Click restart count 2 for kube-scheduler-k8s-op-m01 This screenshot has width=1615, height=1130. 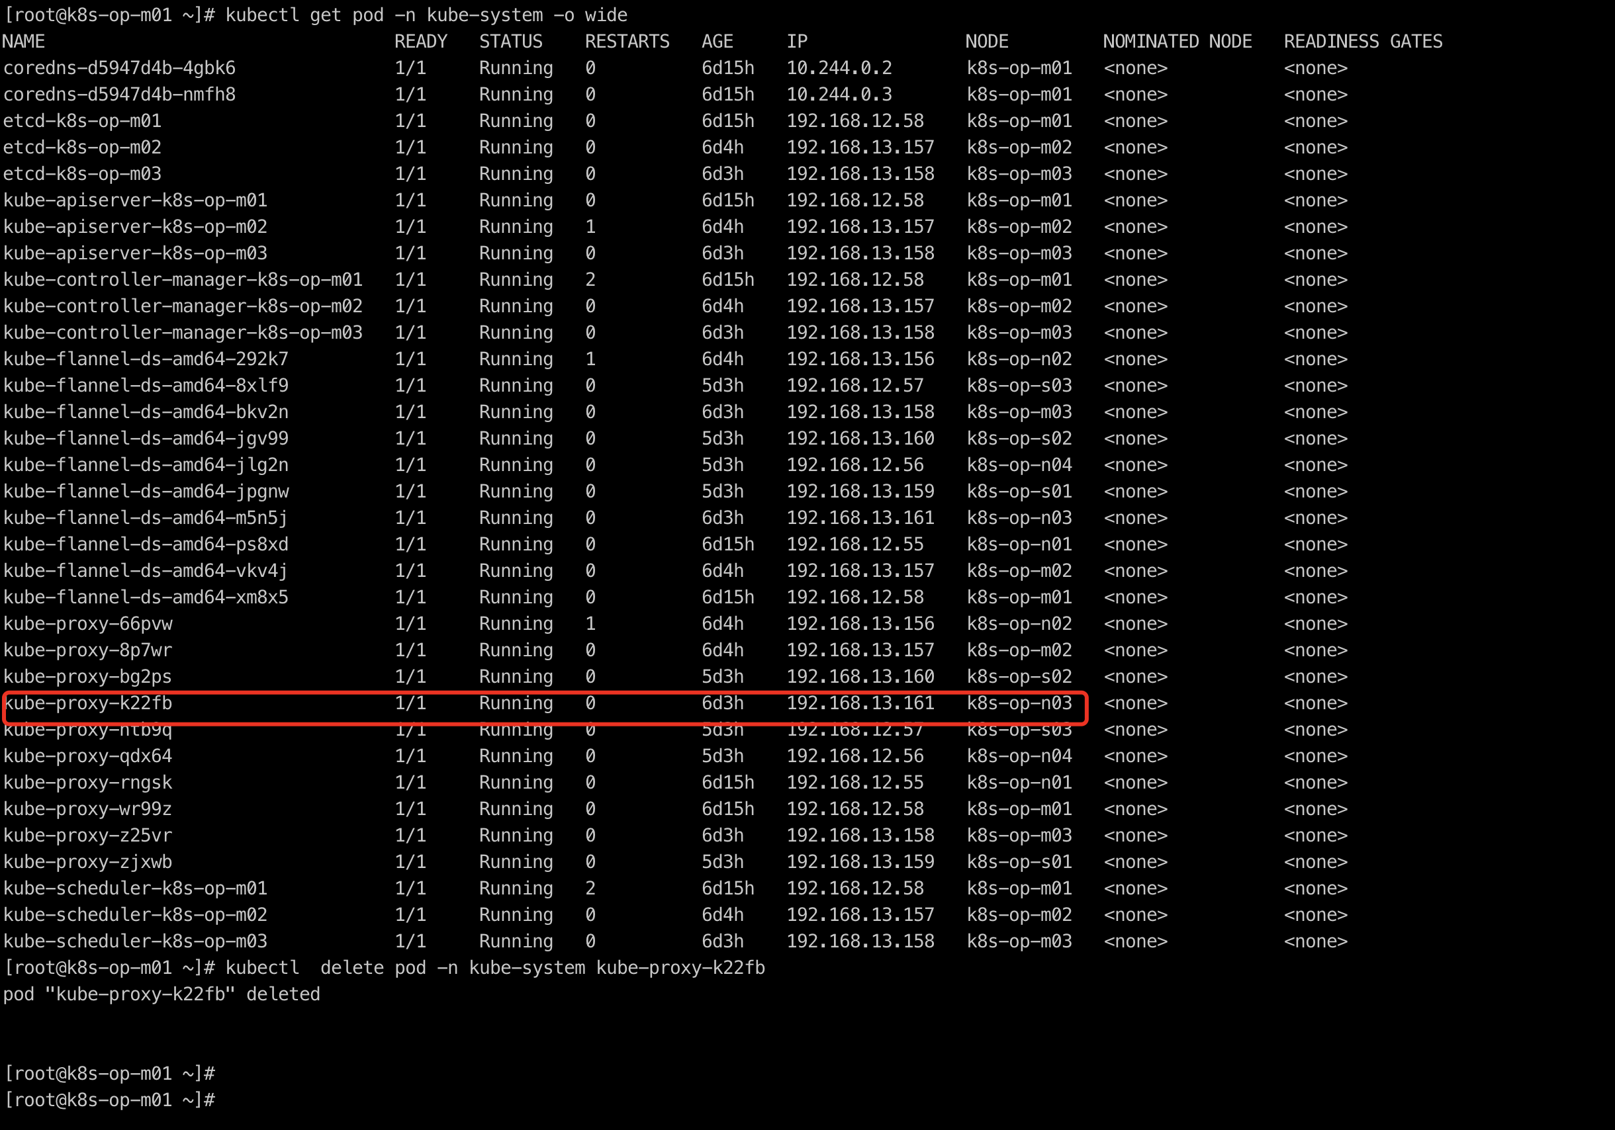click(590, 889)
